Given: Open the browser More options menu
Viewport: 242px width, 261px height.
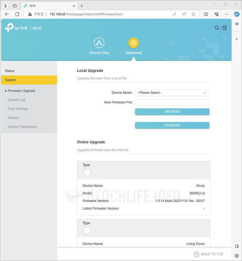Looking at the screenshot, I should (x=226, y=14).
